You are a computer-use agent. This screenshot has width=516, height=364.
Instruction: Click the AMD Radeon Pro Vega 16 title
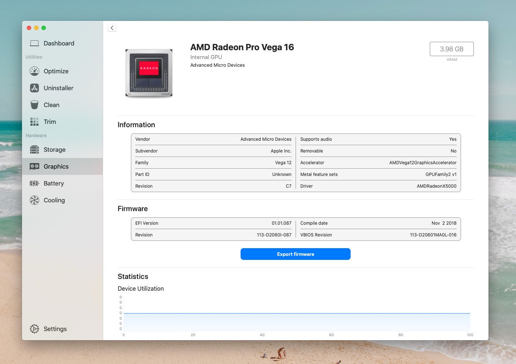click(x=242, y=47)
